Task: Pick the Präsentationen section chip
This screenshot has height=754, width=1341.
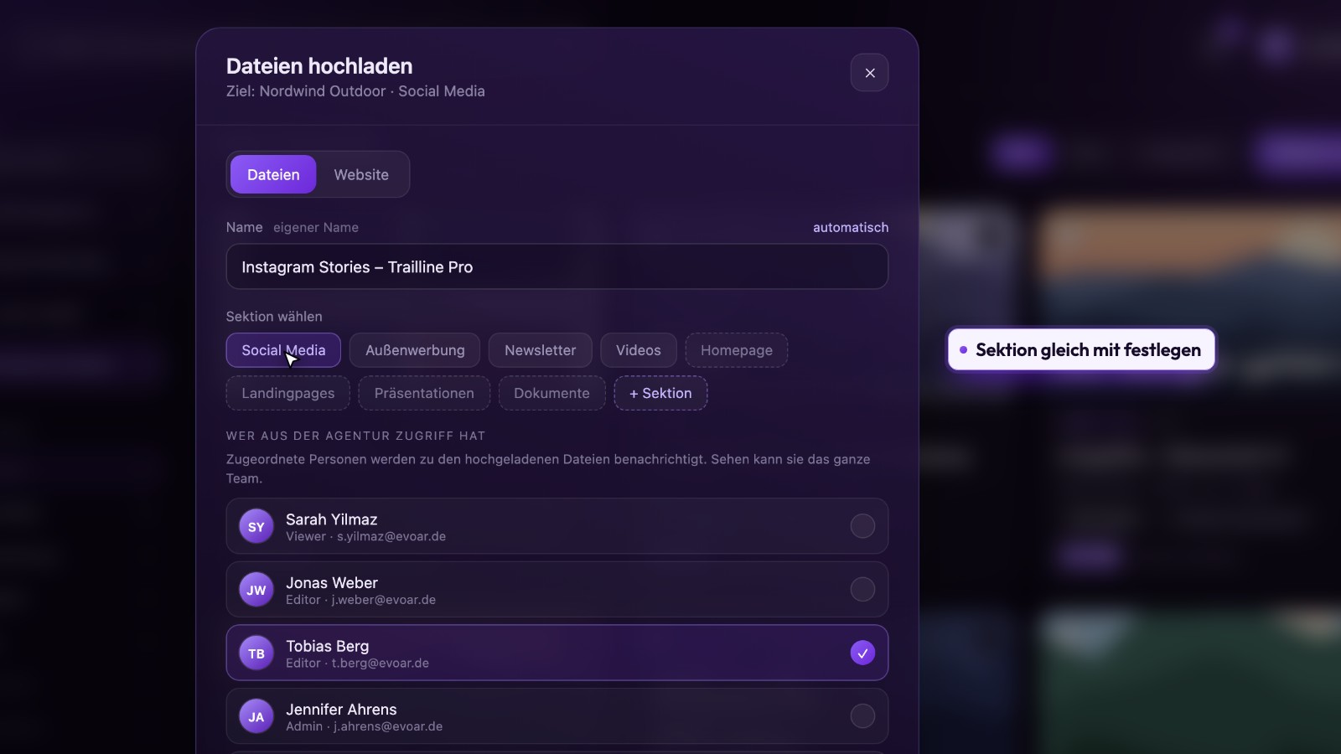Action: click(x=424, y=393)
